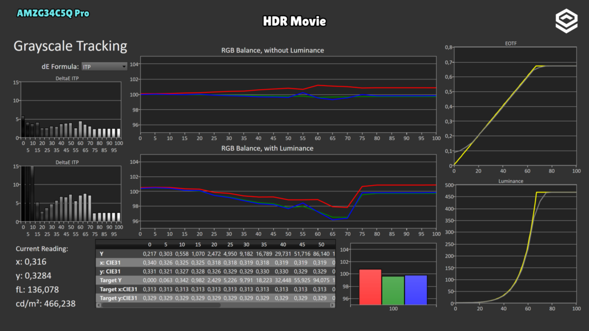The width and height of the screenshot is (589, 331).
Task: Click the 'y: 0,3284' current reading
Action: pyautogui.click(x=33, y=276)
